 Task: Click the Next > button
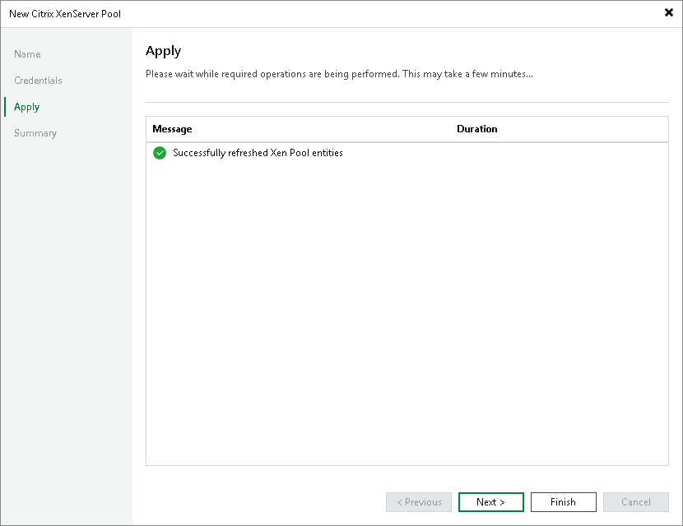[x=491, y=502]
